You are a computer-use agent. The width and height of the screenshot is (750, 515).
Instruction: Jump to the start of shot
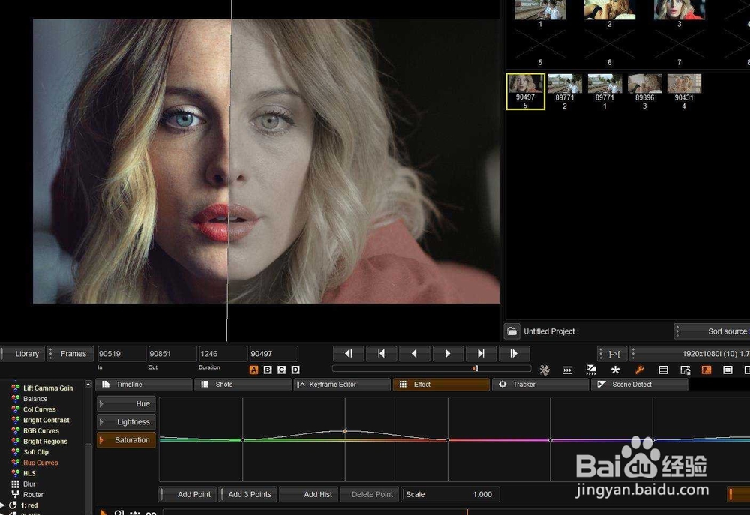tap(381, 353)
